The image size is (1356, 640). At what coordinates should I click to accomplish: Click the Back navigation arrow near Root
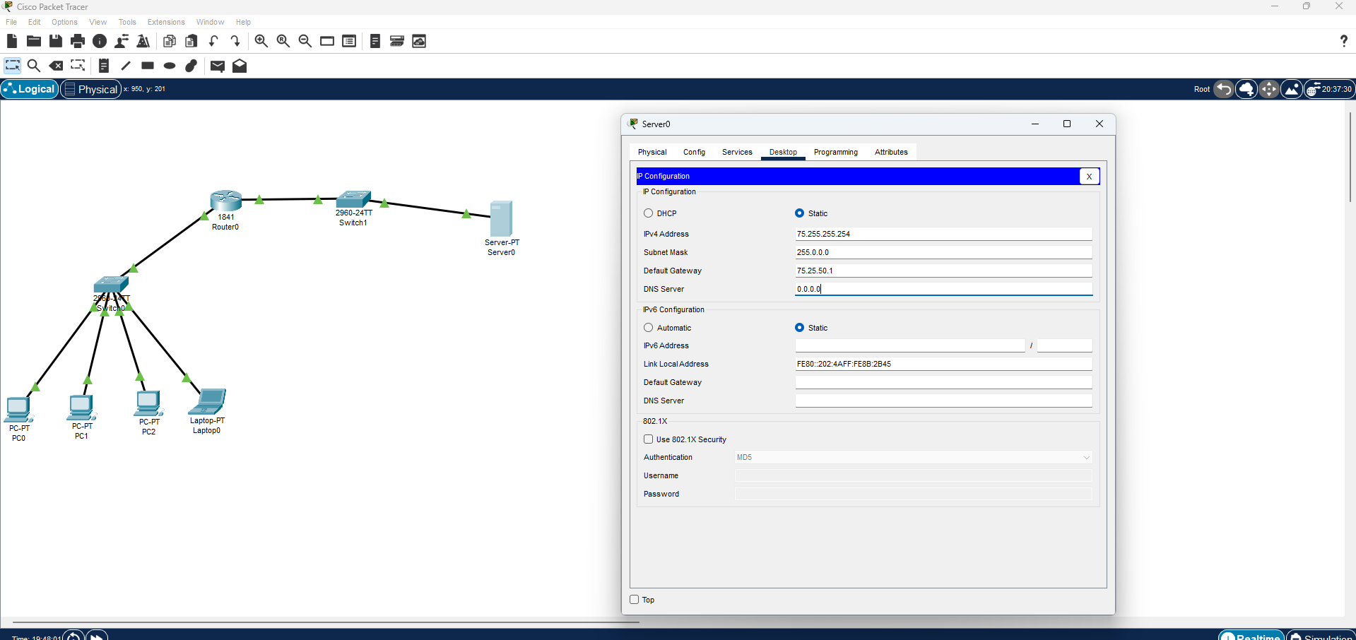point(1224,89)
